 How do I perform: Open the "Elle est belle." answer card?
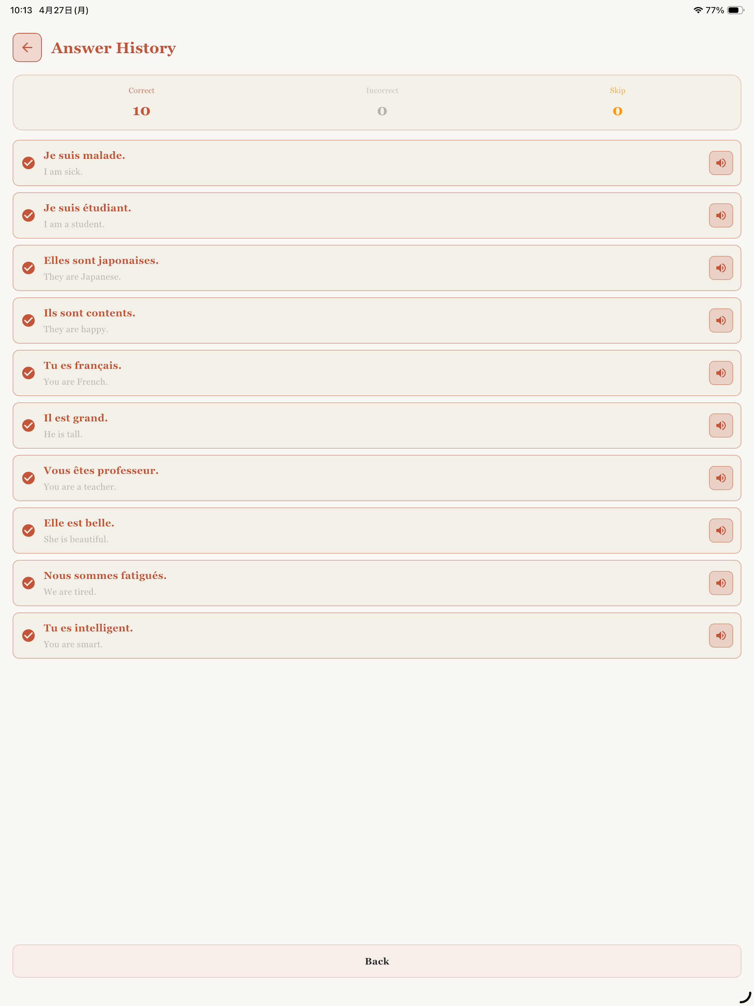point(377,531)
